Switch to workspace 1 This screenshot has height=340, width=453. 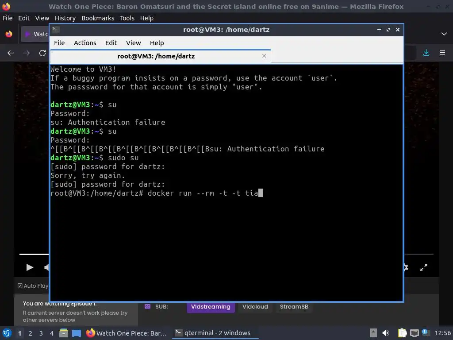19,333
